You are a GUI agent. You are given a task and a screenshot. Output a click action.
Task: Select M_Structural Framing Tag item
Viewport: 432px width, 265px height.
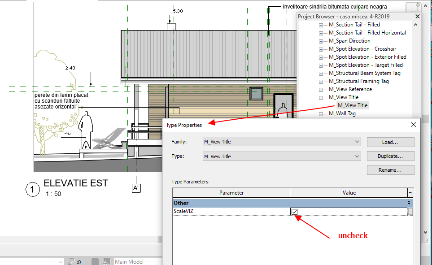click(359, 81)
